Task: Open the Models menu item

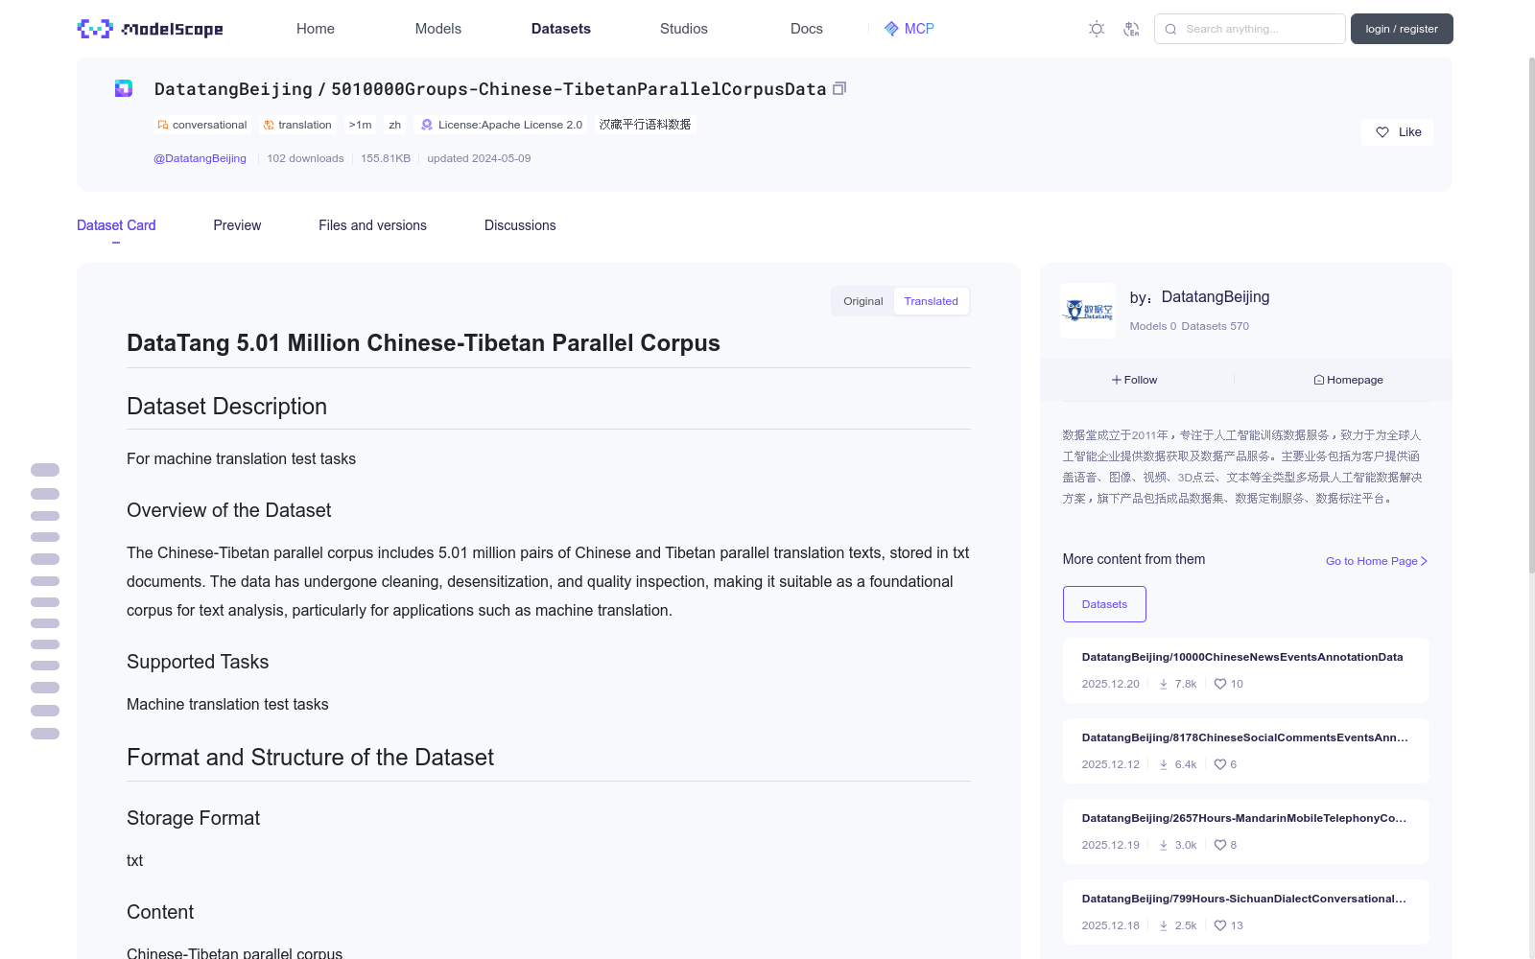Action: click(438, 29)
